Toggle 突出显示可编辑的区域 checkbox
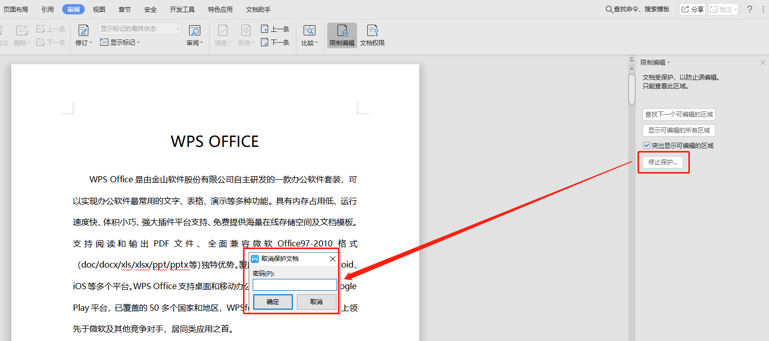Image resolution: width=769 pixels, height=341 pixels. pos(647,145)
